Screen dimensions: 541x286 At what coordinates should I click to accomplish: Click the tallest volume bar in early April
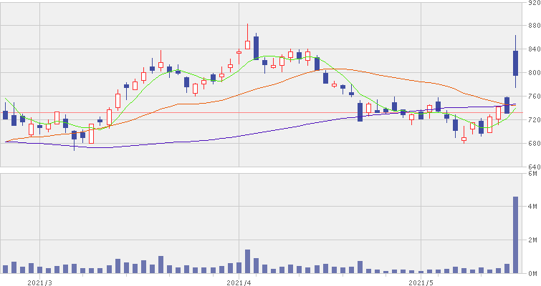[247, 262]
